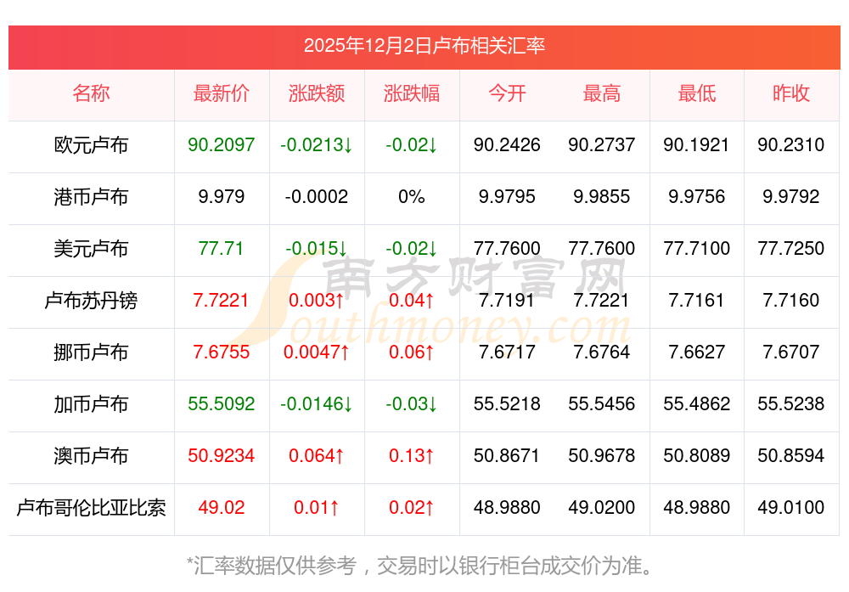Image resolution: width=849 pixels, height=592 pixels.
Task: Select low value 77.7100
Action: pos(697,249)
